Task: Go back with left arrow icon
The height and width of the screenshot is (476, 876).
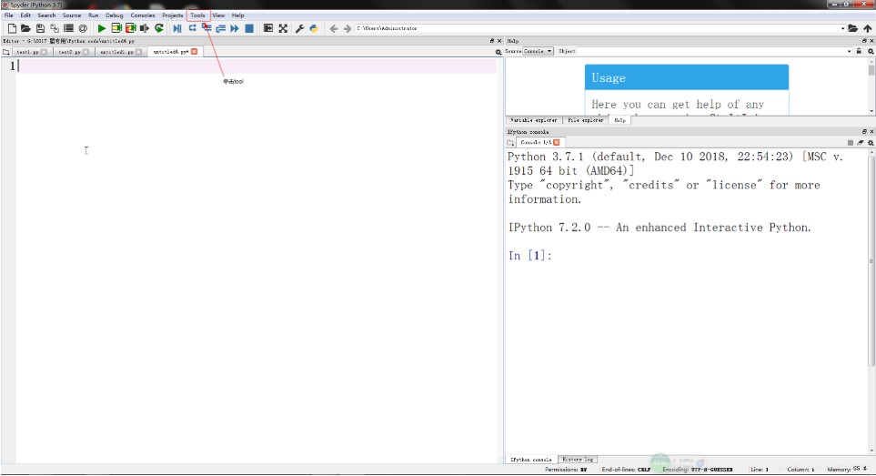Action: pos(334,28)
